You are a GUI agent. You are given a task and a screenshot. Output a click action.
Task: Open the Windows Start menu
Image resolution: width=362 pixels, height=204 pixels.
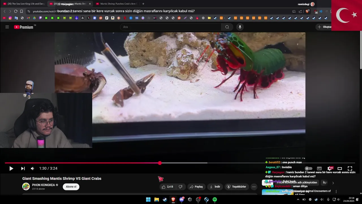click(x=148, y=199)
